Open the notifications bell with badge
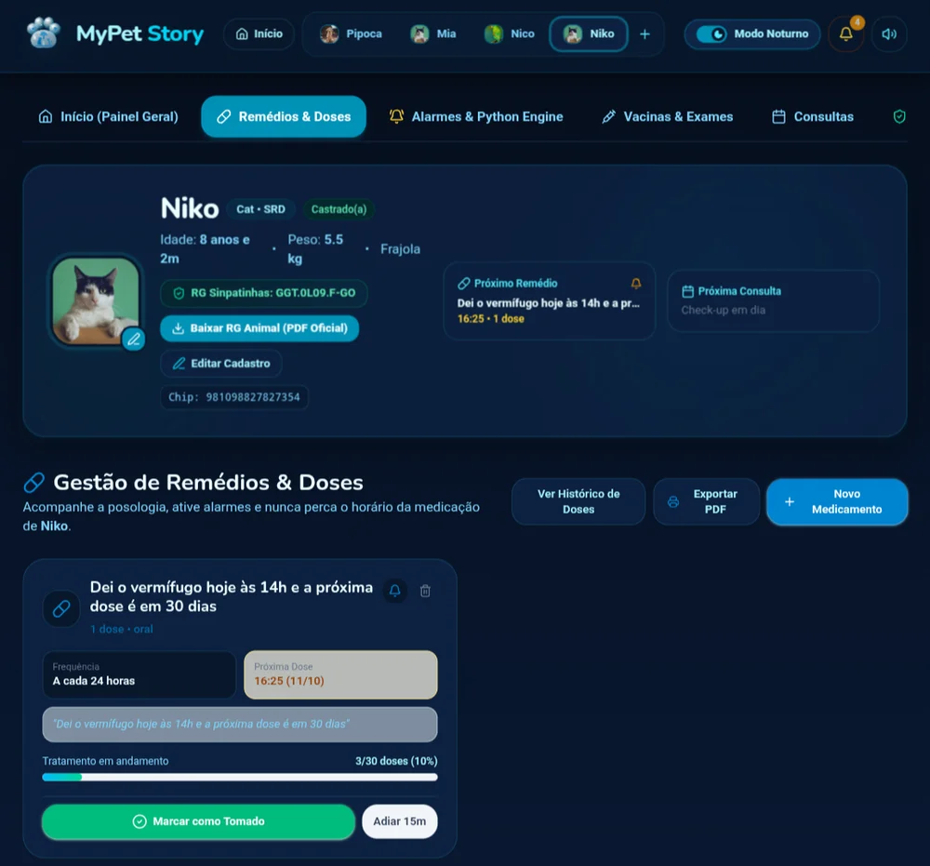This screenshot has height=866, width=930. [x=846, y=33]
